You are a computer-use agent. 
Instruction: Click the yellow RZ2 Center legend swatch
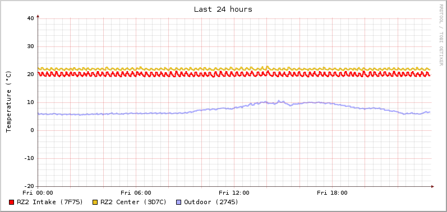[95, 202]
